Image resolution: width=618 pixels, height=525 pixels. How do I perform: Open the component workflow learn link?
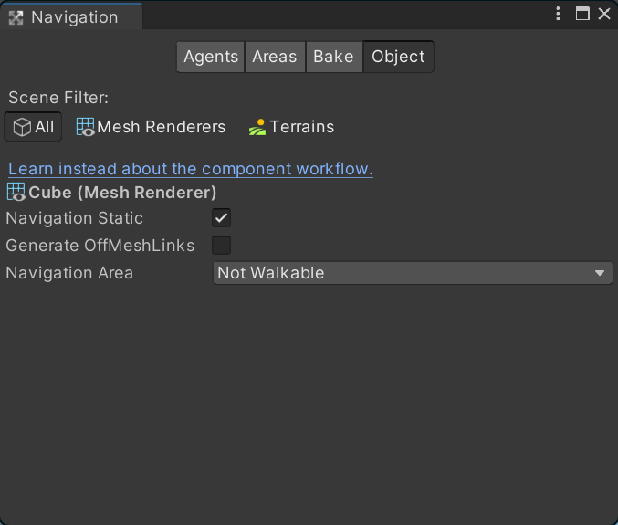pos(191,169)
